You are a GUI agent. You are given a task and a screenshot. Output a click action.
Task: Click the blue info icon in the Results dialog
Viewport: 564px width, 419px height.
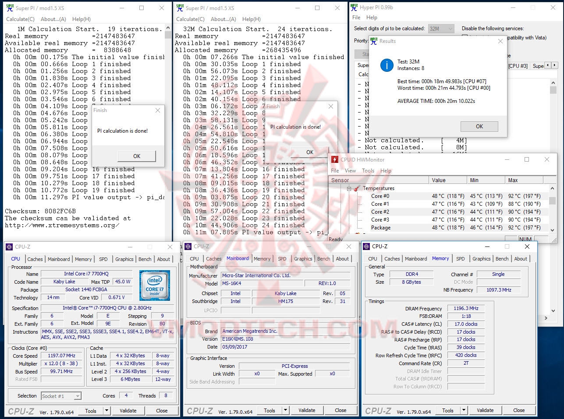(x=387, y=65)
